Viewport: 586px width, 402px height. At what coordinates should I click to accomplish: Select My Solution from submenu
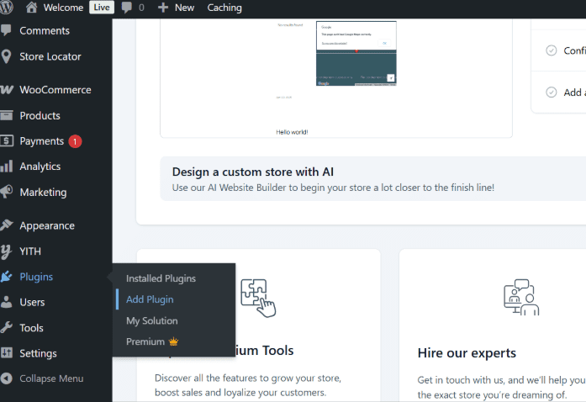151,321
